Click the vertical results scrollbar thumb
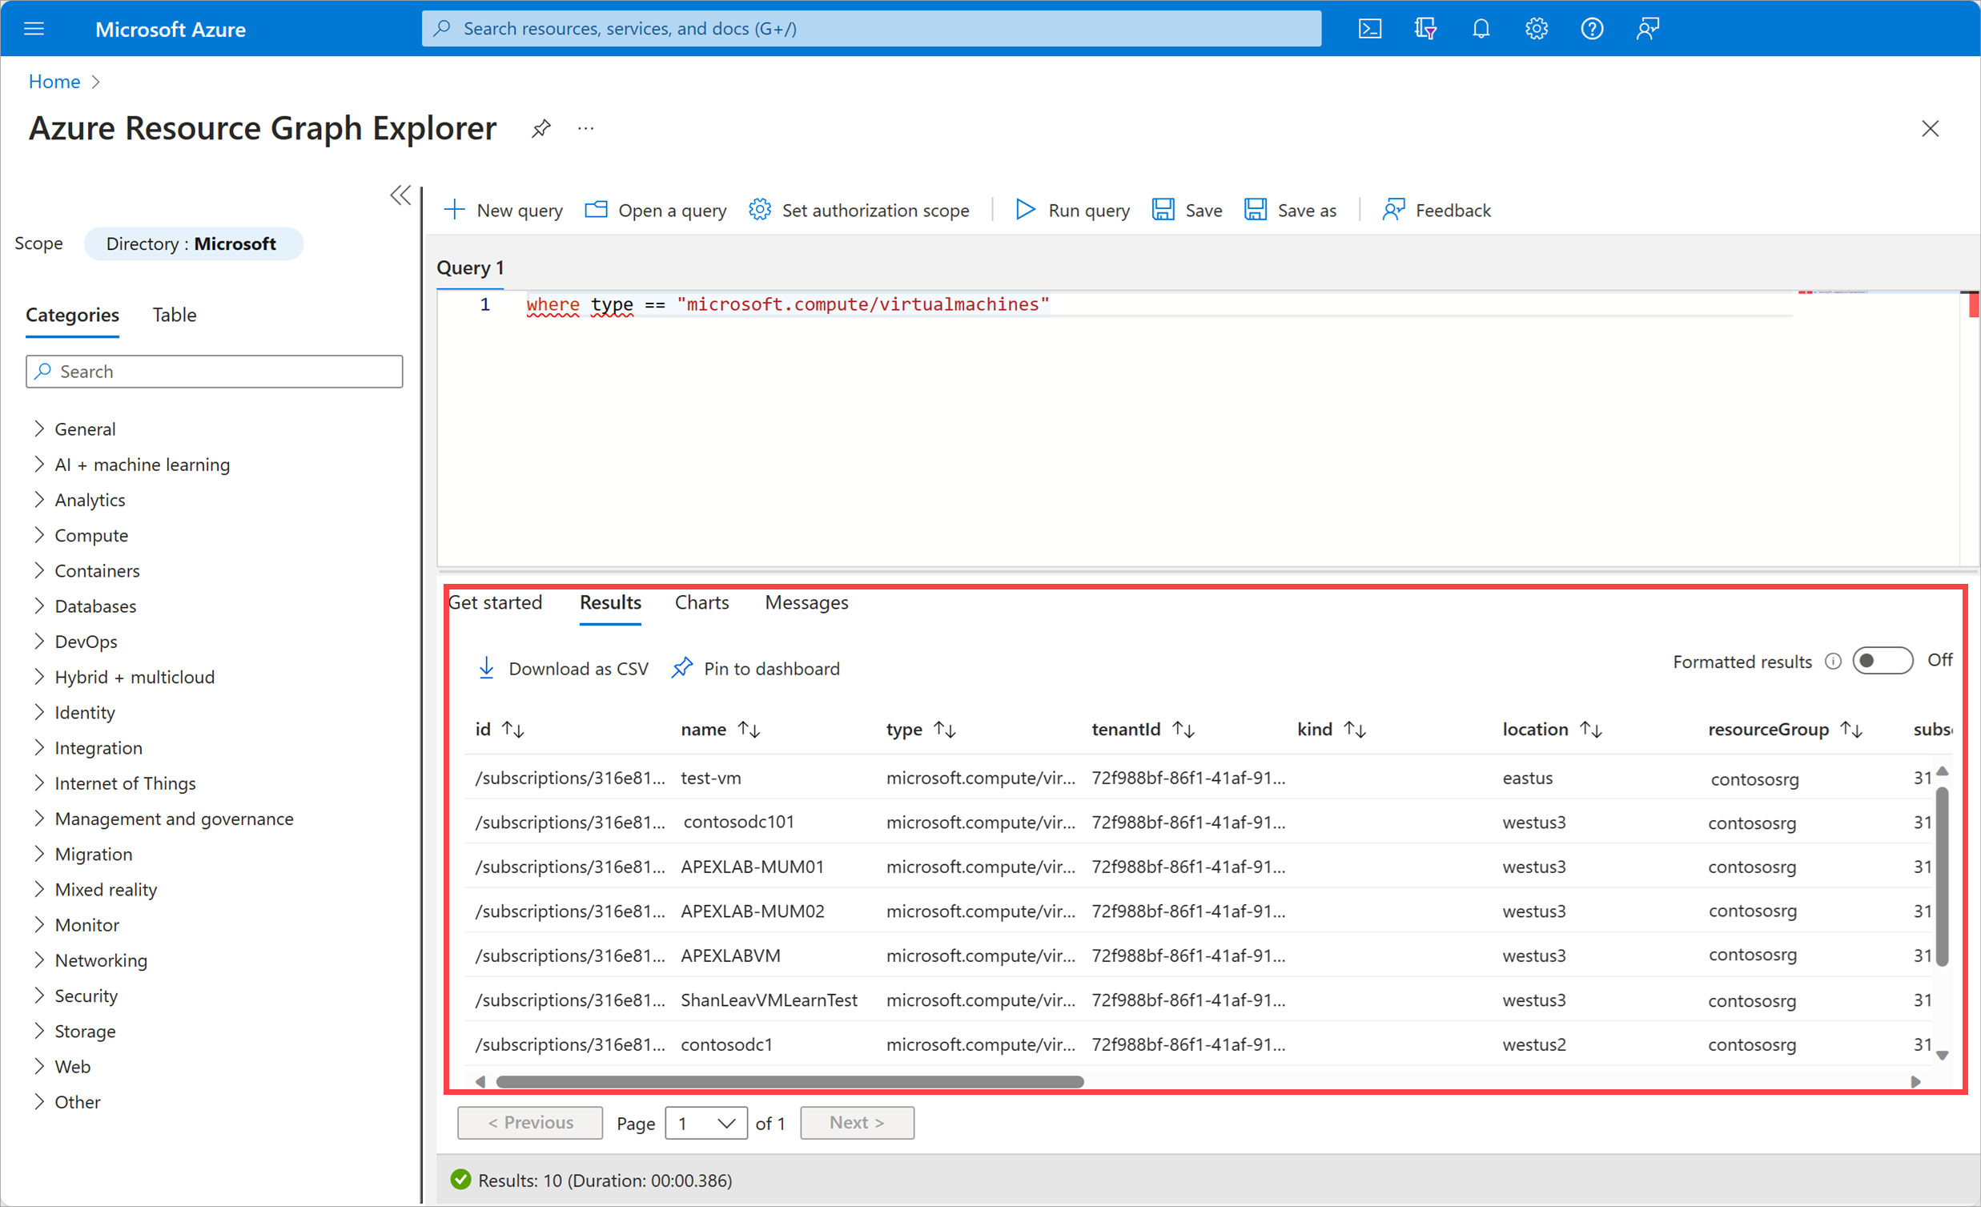1981x1207 pixels. (1942, 876)
